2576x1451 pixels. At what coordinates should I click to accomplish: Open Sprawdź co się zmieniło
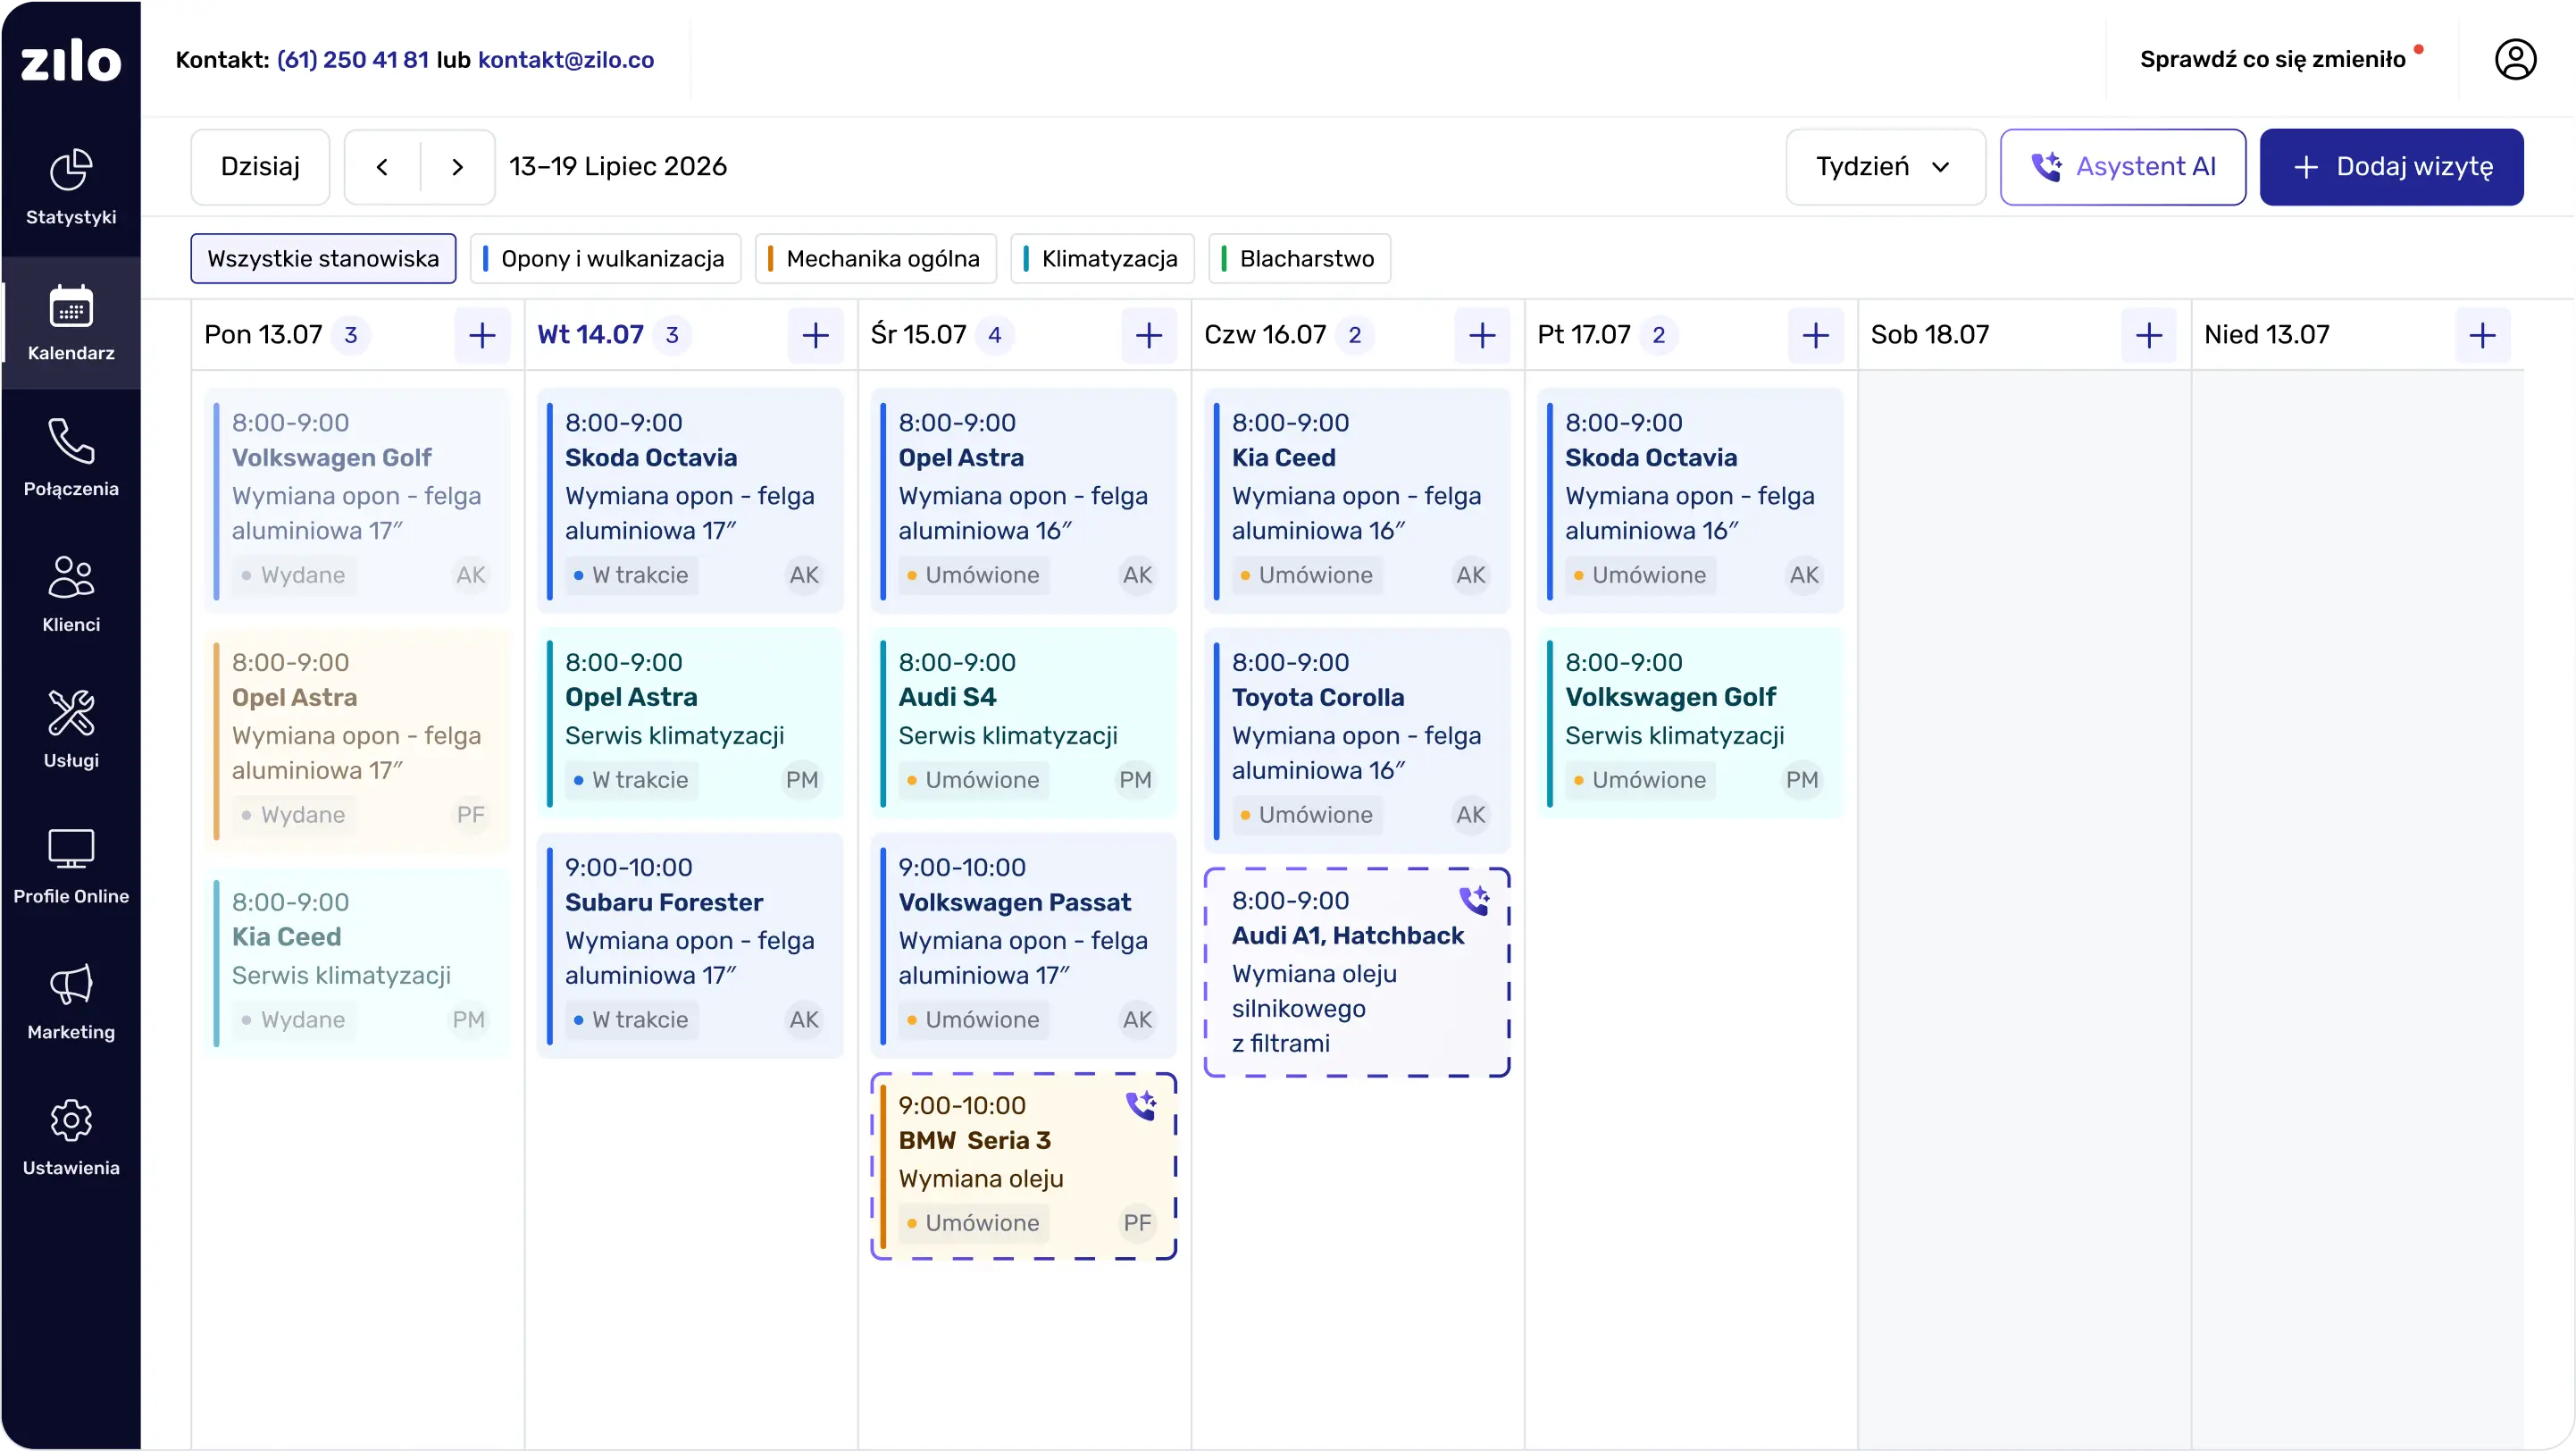pyautogui.click(x=2273, y=60)
